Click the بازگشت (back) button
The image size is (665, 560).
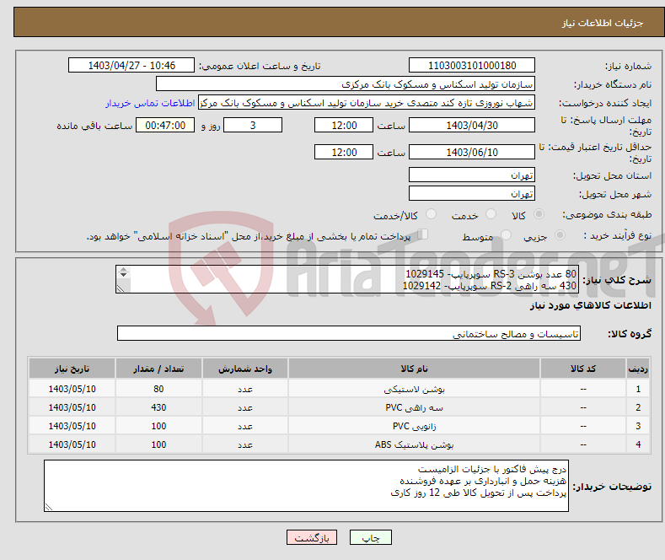312,537
